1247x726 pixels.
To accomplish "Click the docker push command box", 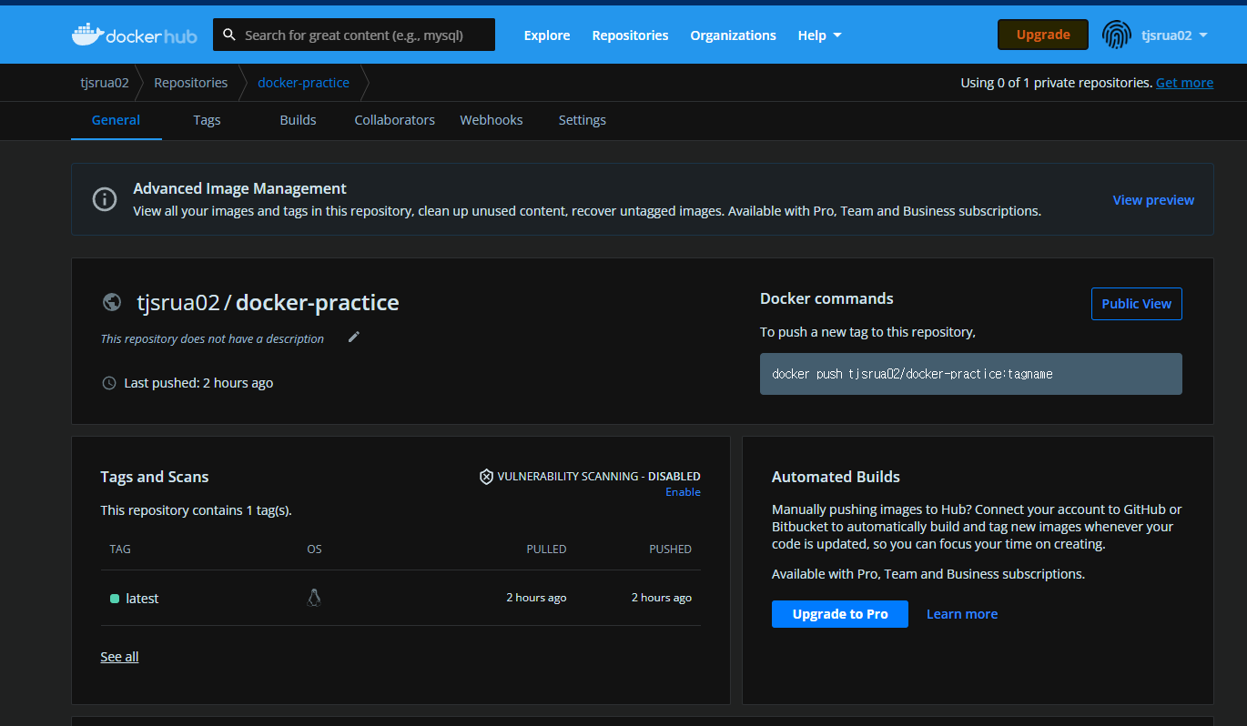I will click(971, 374).
